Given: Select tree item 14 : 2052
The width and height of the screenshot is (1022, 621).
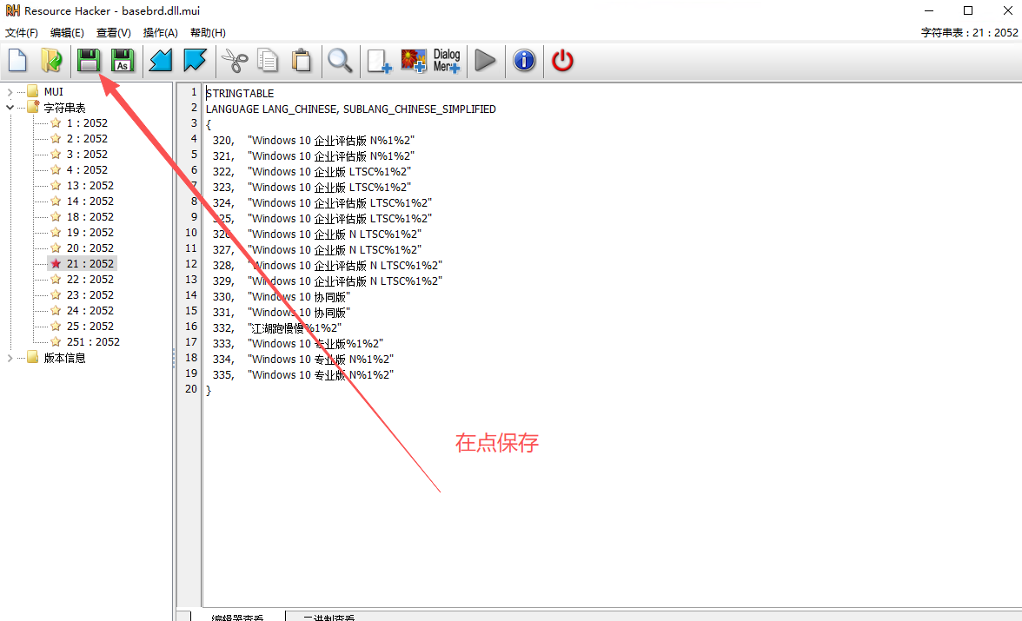Looking at the screenshot, I should 90,201.
